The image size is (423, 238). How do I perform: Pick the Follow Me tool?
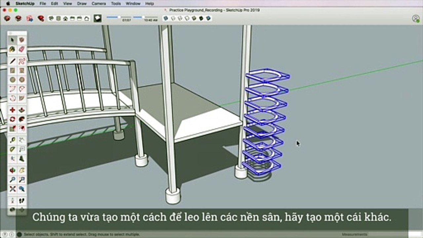coord(22,119)
